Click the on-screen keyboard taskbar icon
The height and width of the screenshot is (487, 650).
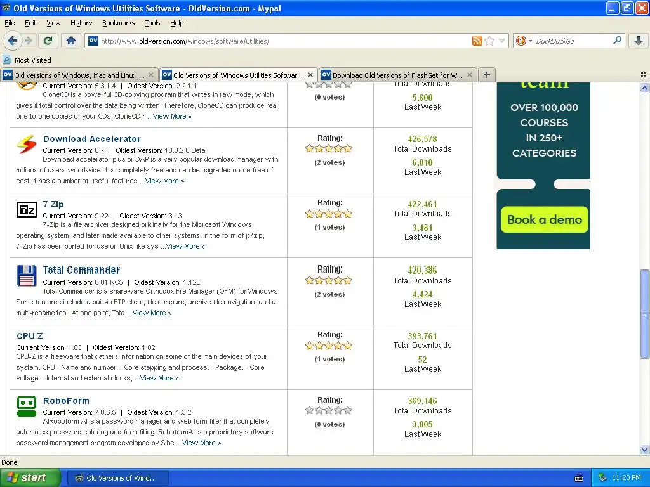pos(579,478)
